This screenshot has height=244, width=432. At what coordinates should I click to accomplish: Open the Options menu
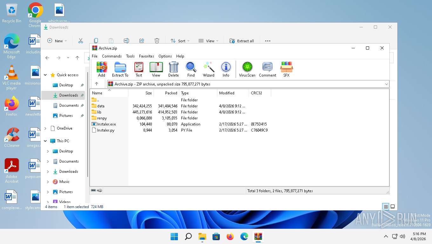click(x=165, y=56)
